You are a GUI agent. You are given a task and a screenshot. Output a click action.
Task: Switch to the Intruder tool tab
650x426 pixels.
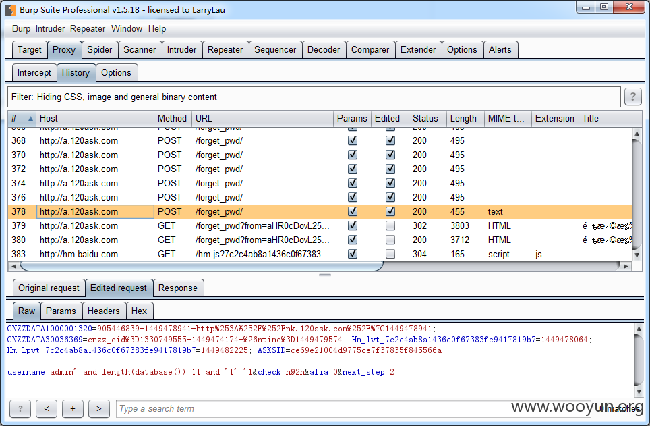(x=181, y=50)
